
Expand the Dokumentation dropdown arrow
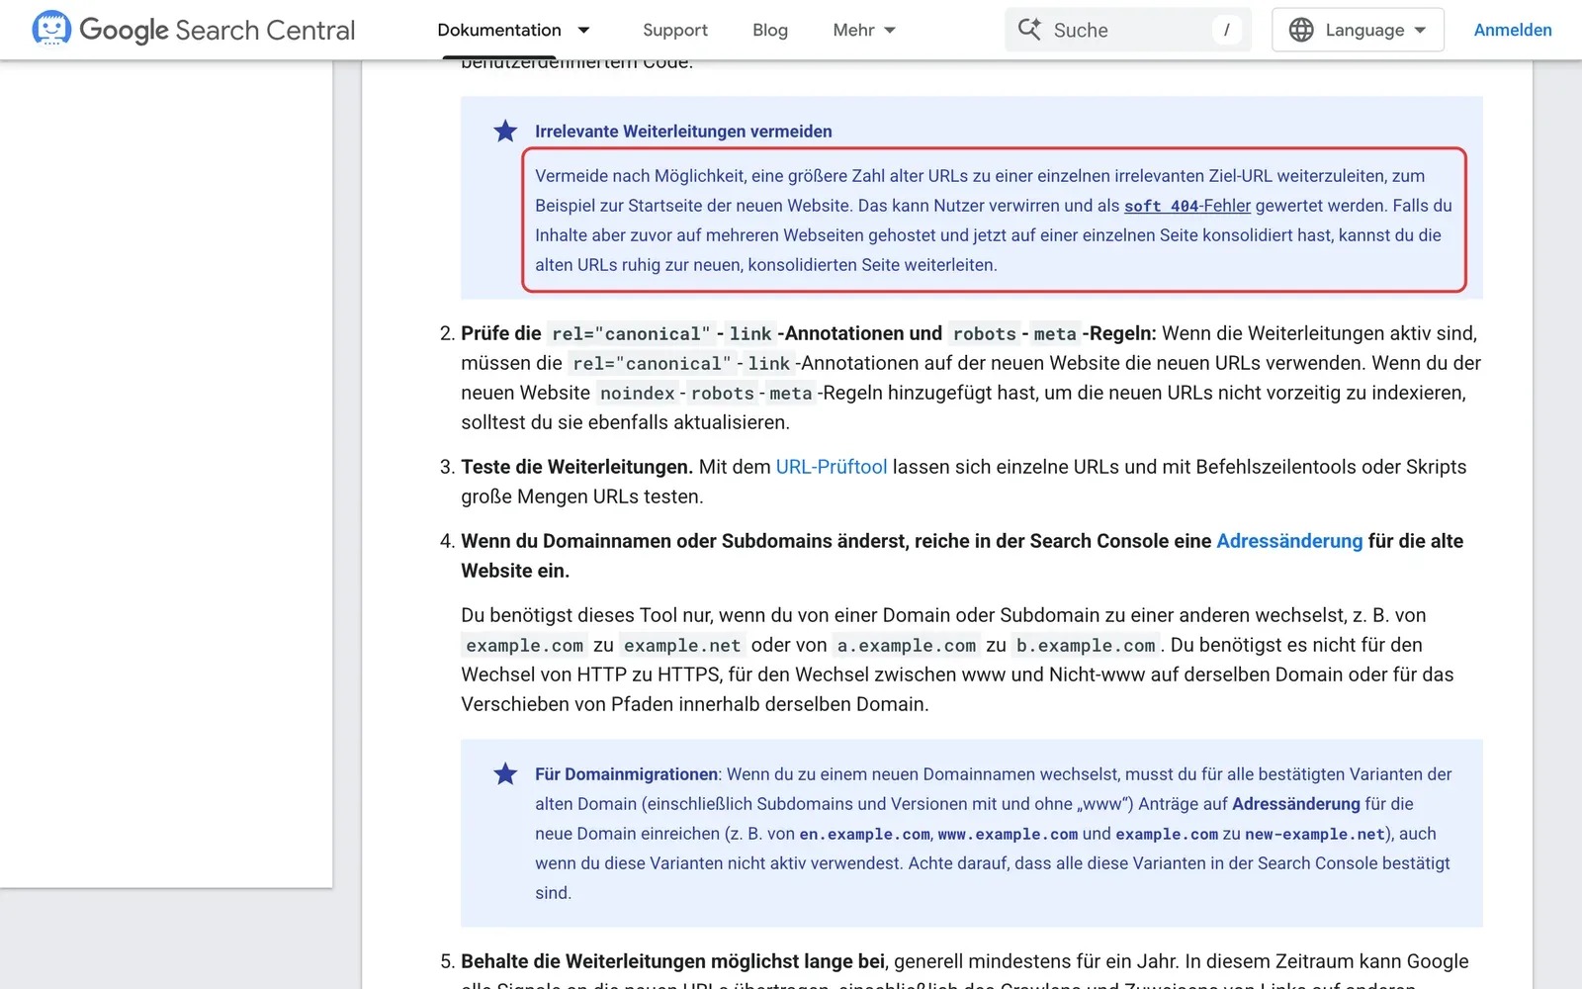[583, 31]
